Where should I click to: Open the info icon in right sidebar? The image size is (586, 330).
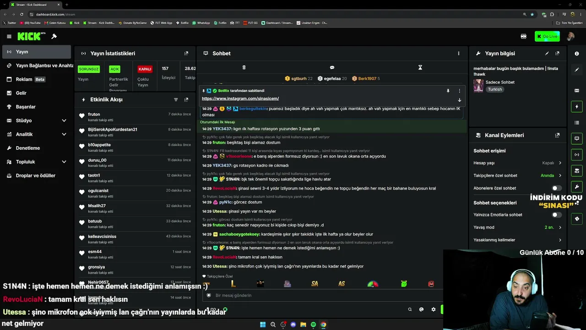[577, 54]
